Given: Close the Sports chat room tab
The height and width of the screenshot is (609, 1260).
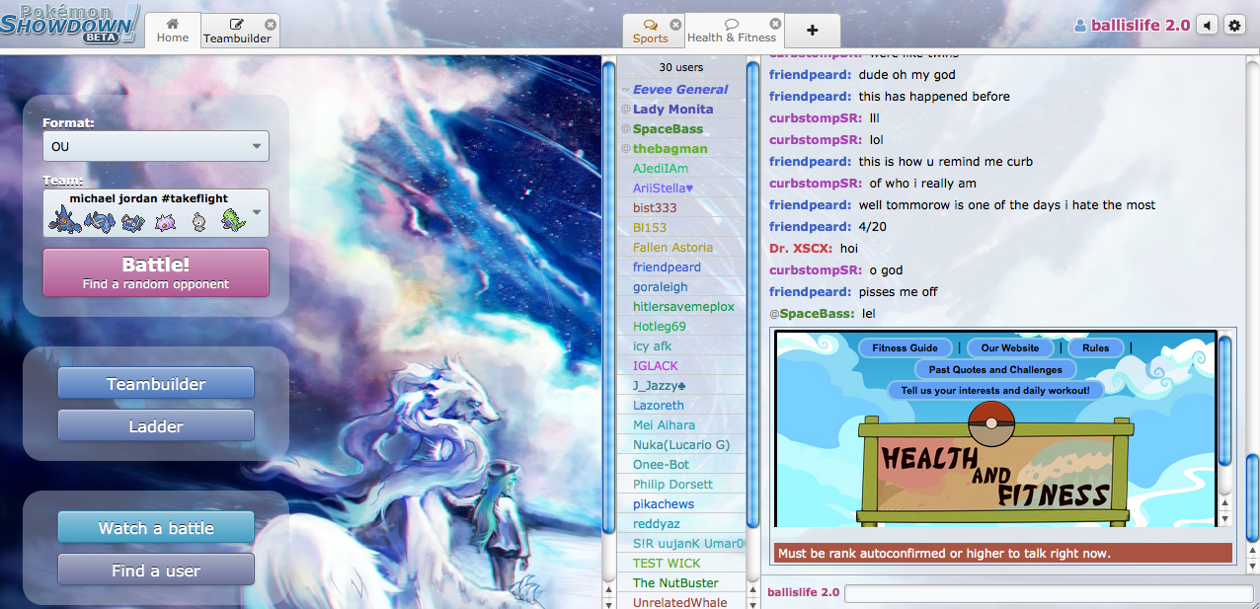Looking at the screenshot, I should click(x=675, y=24).
